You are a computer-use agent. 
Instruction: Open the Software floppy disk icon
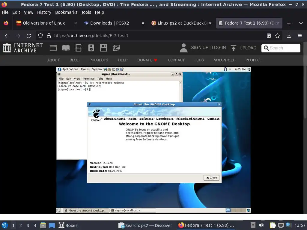point(103,48)
